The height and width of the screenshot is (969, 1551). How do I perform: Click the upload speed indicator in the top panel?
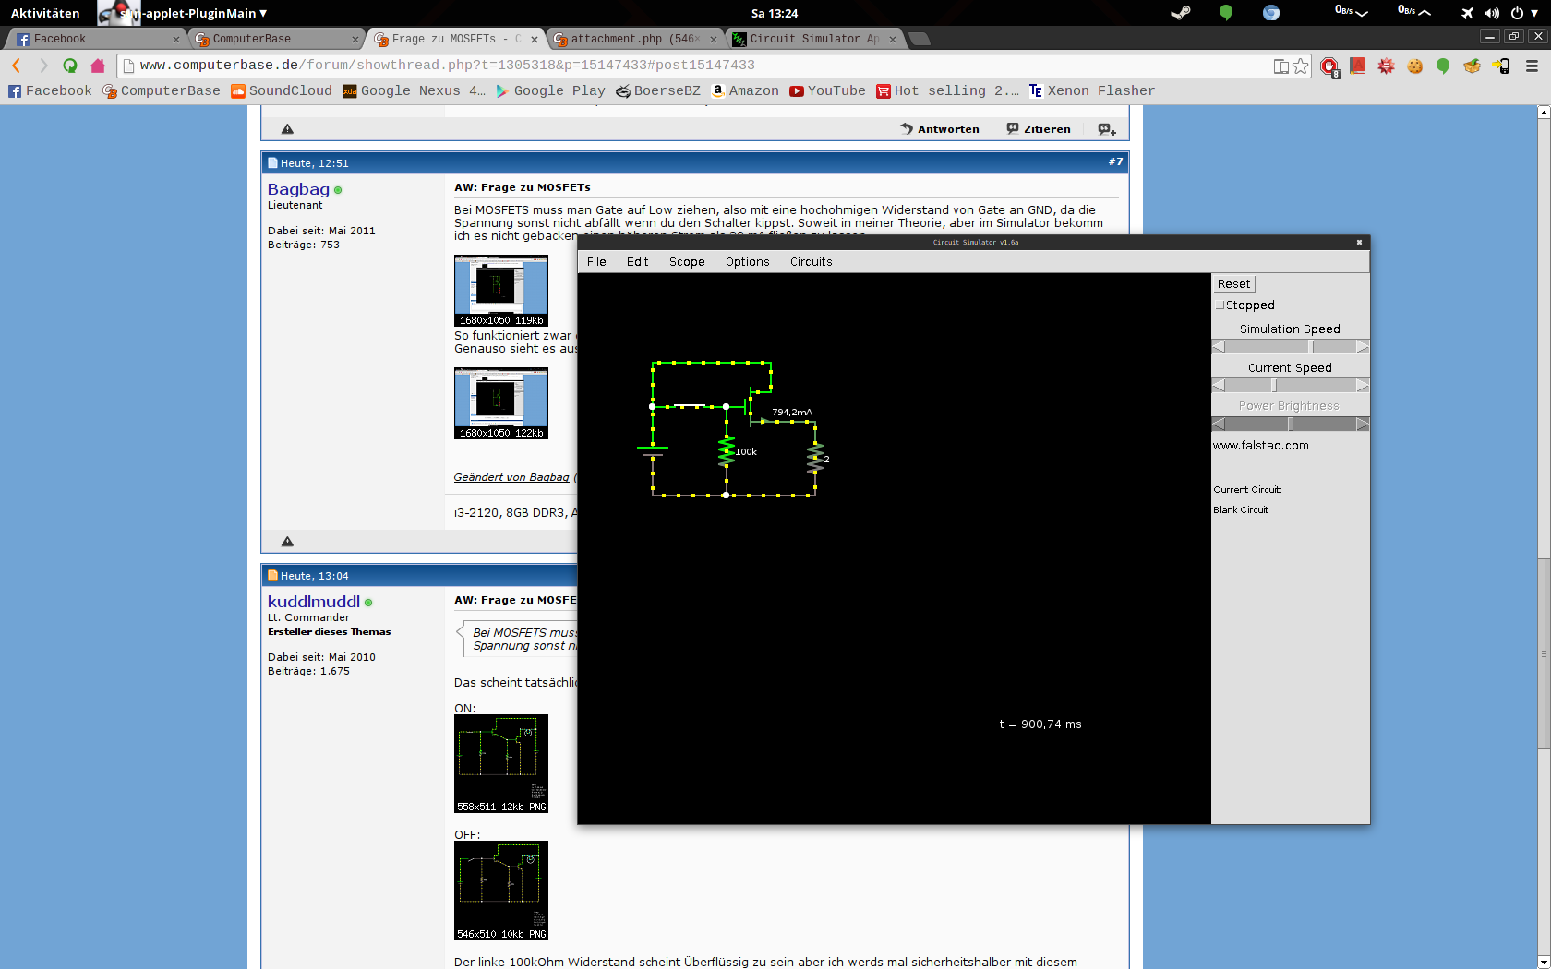click(1414, 12)
